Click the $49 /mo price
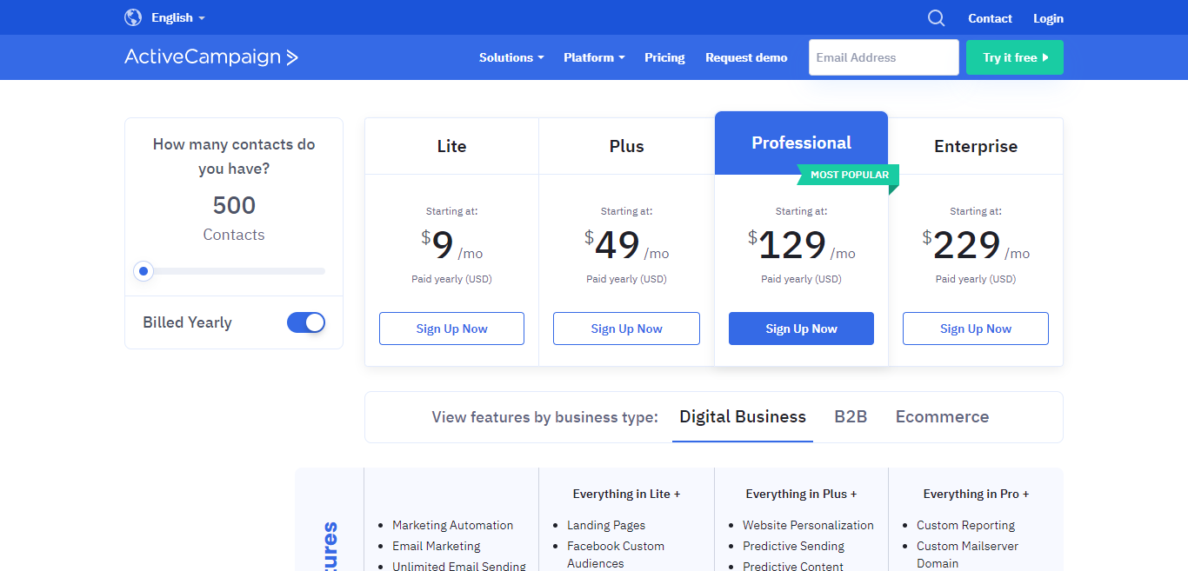The image size is (1188, 571). (626, 245)
